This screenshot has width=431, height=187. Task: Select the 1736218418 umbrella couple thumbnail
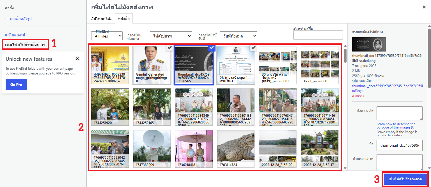point(194,149)
